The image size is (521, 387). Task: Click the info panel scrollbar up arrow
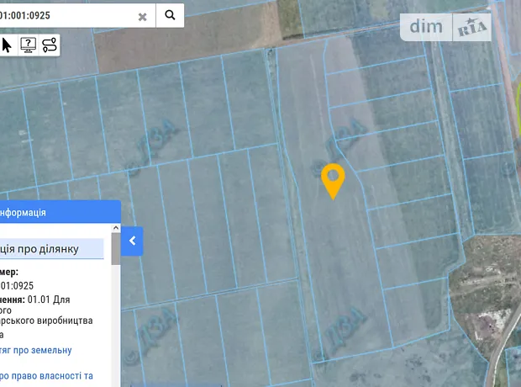click(x=116, y=227)
